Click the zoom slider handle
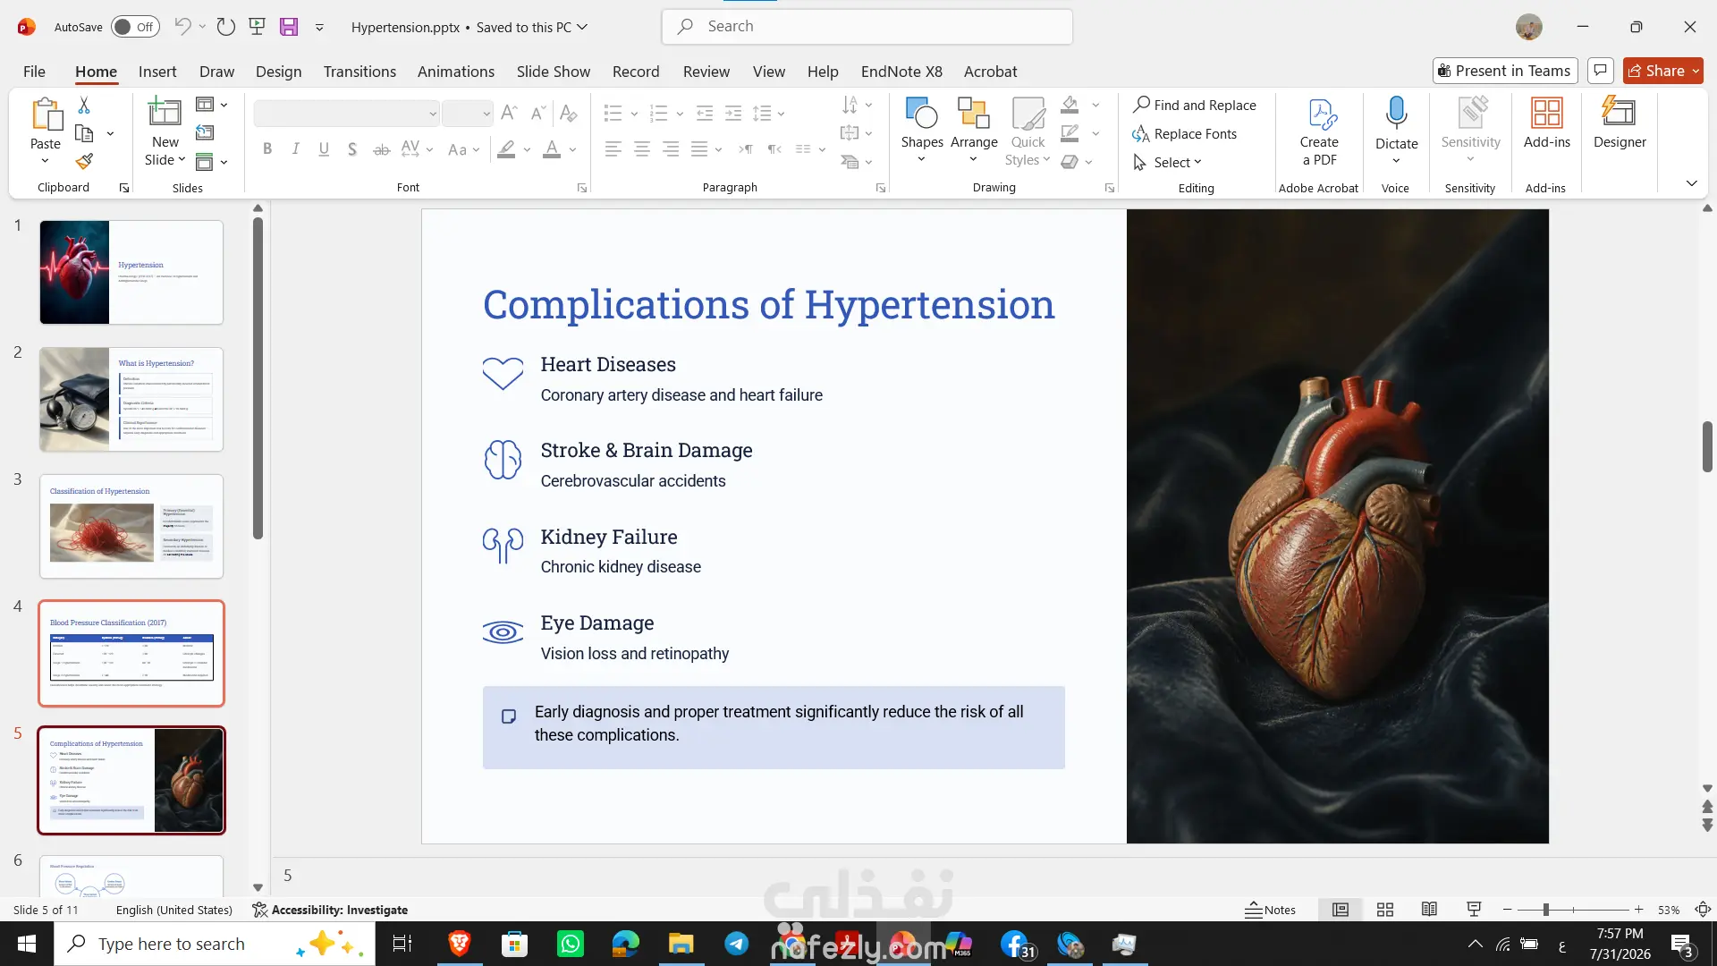The width and height of the screenshot is (1717, 966). [x=1545, y=910]
